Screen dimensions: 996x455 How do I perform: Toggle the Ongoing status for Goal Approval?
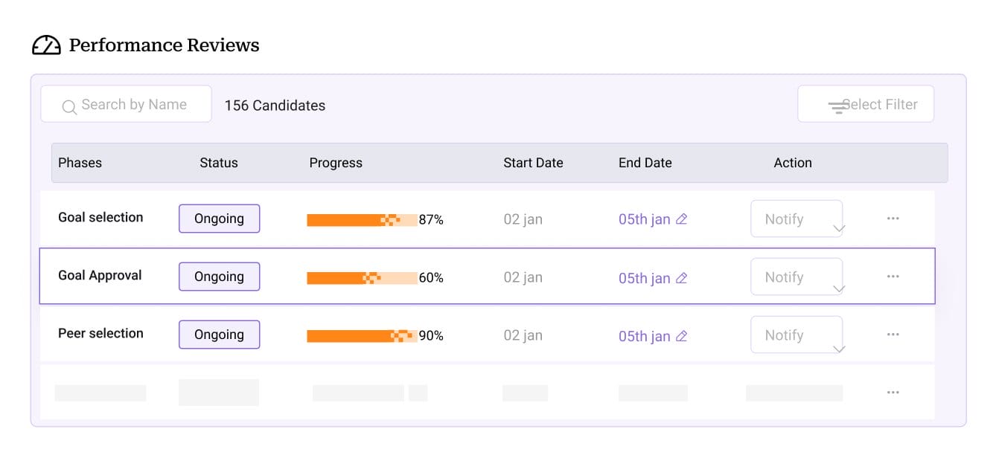[219, 276]
